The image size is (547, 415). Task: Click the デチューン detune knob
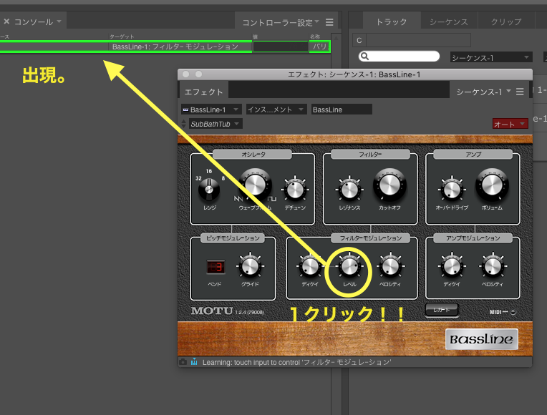pos(295,190)
